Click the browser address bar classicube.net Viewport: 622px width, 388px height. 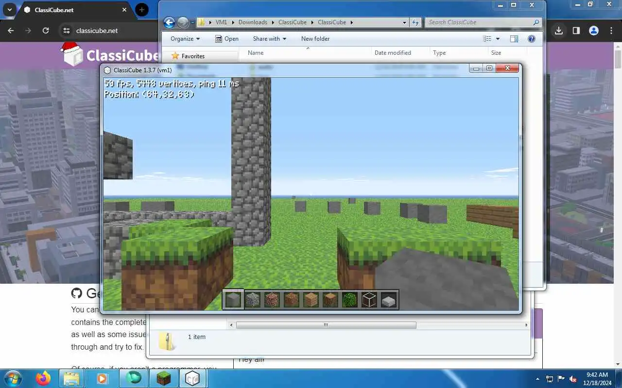pos(97,31)
